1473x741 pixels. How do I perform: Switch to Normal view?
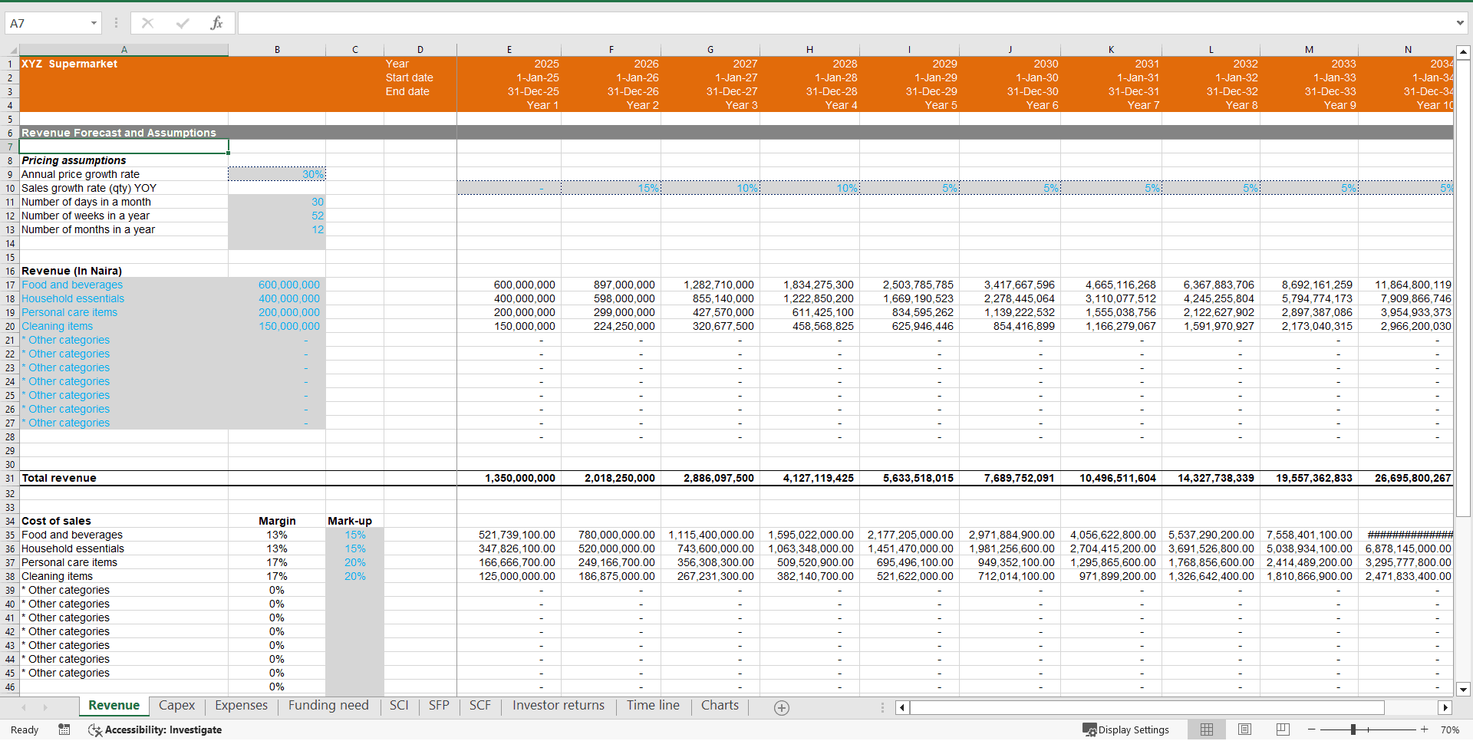[x=1207, y=729]
